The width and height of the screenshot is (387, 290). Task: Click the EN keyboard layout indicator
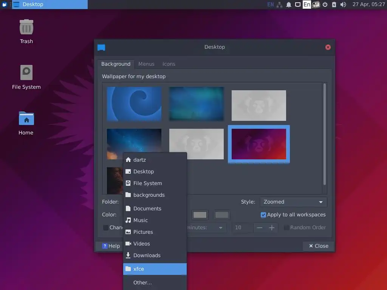click(271, 5)
